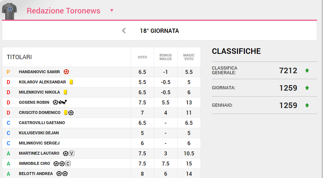Click the Magic Voto column header
This screenshot has width=323, height=178.
point(189,57)
